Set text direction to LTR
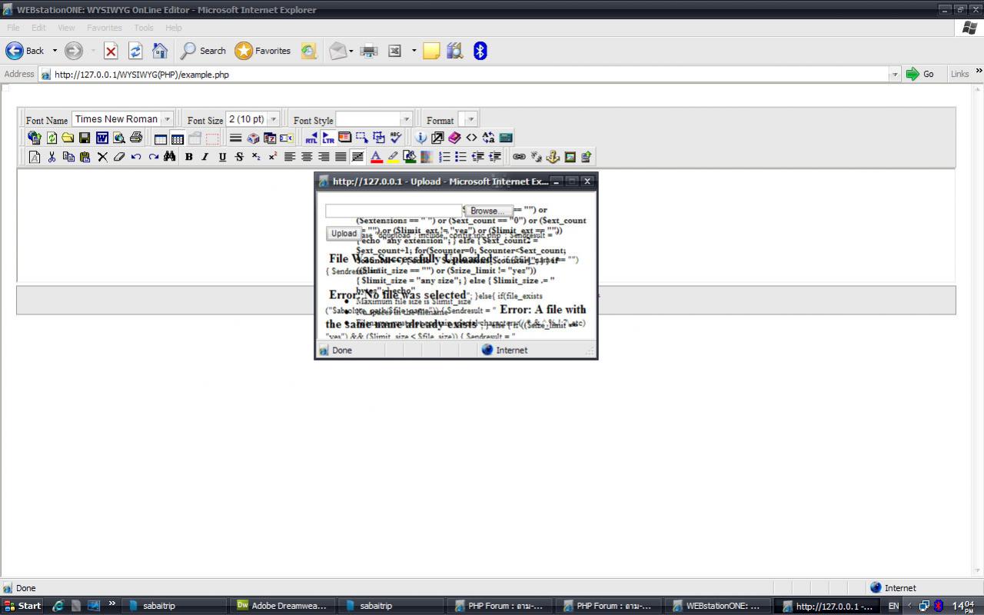 click(328, 138)
